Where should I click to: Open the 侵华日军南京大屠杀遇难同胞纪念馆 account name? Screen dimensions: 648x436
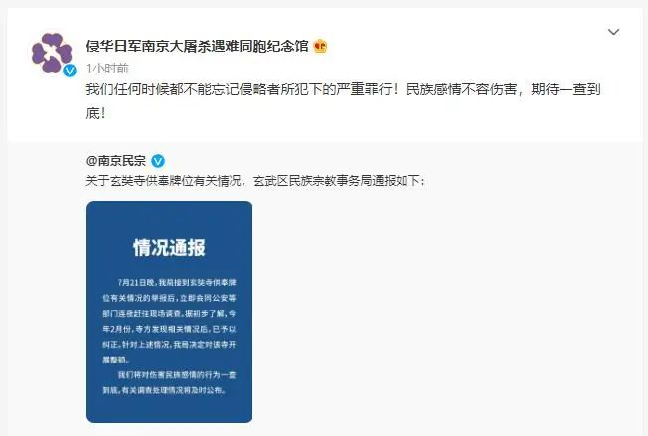(x=197, y=46)
